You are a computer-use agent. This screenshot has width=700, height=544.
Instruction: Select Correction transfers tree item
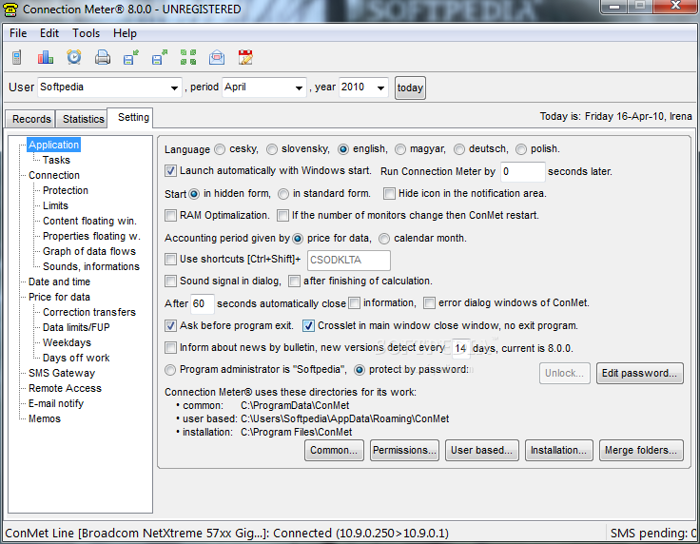89,312
